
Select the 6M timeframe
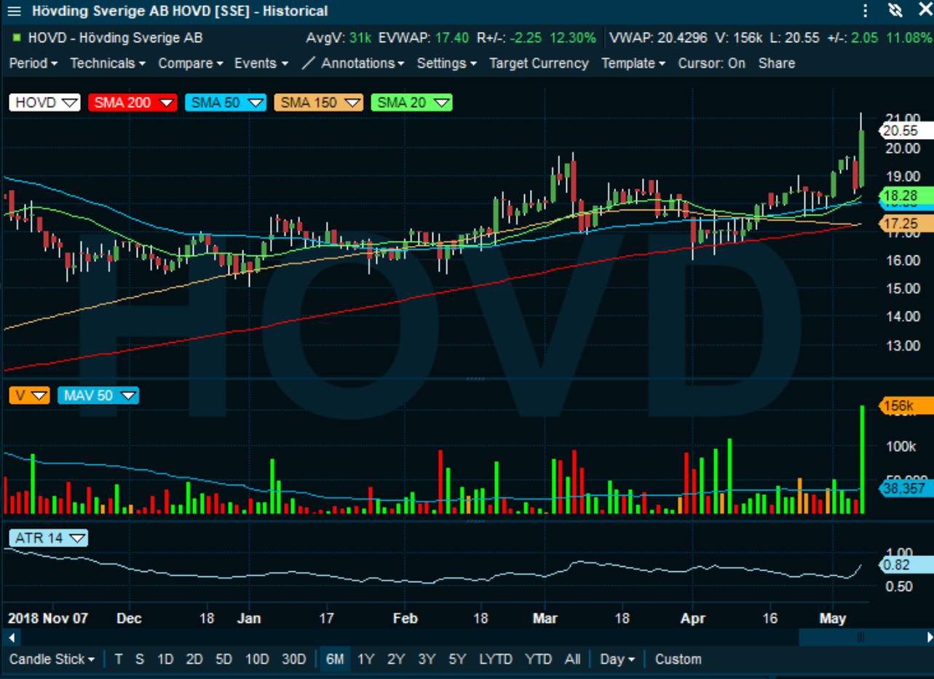click(334, 659)
